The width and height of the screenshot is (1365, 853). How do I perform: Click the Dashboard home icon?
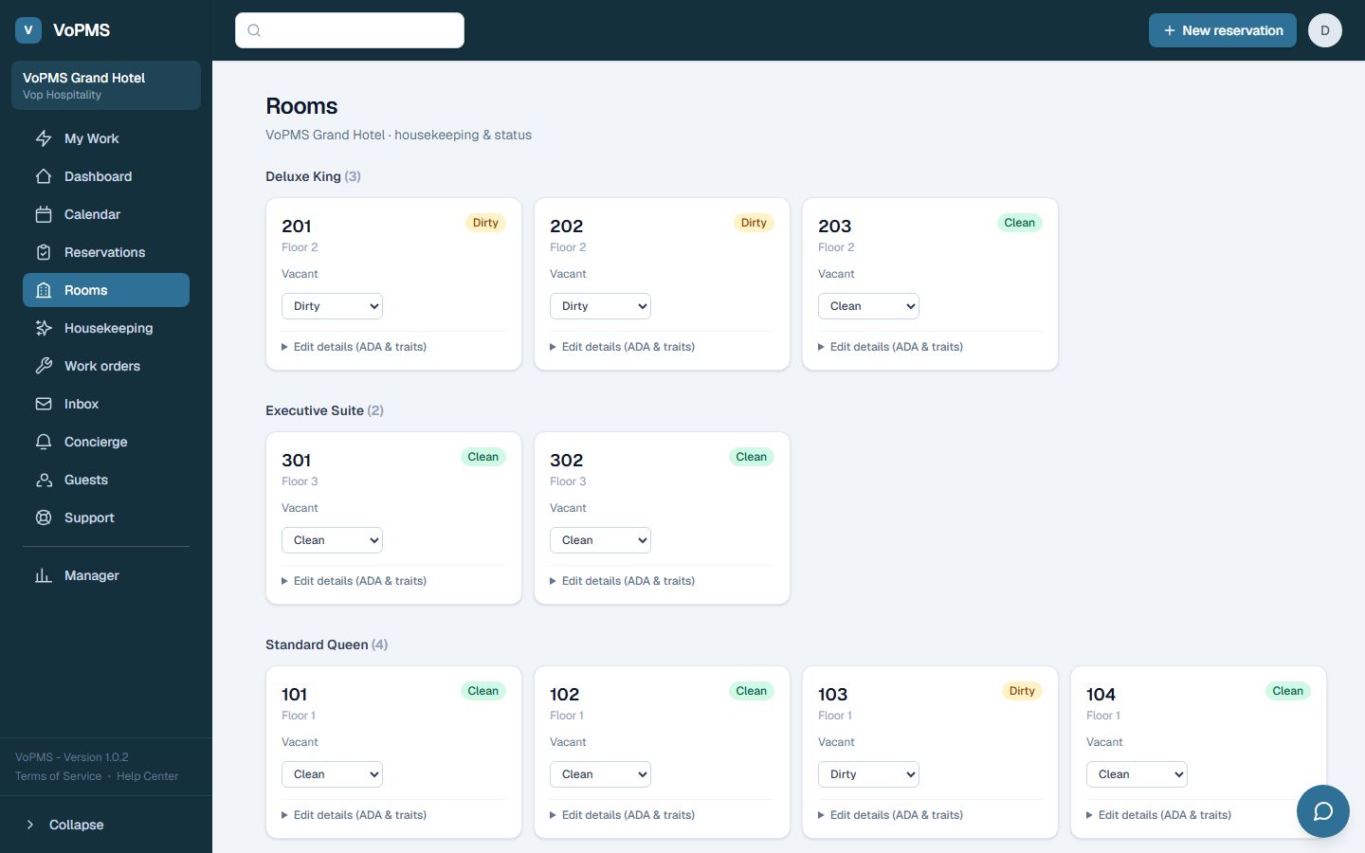[x=44, y=176]
